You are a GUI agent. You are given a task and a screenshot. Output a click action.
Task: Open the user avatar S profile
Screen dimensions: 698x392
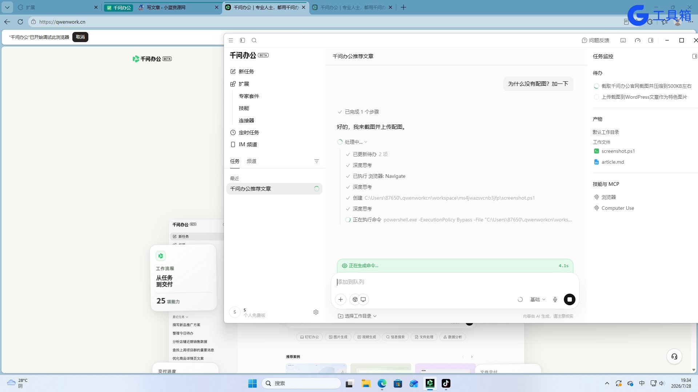click(x=235, y=312)
